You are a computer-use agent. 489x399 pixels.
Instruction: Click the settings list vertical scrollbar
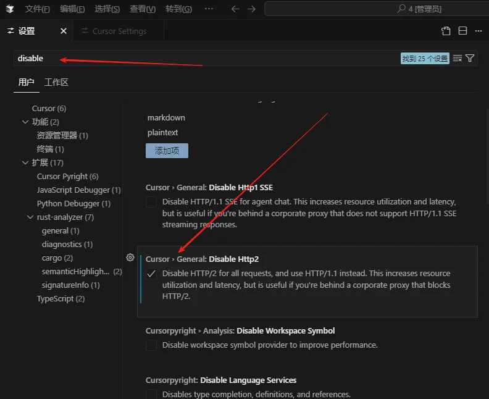coord(487,157)
